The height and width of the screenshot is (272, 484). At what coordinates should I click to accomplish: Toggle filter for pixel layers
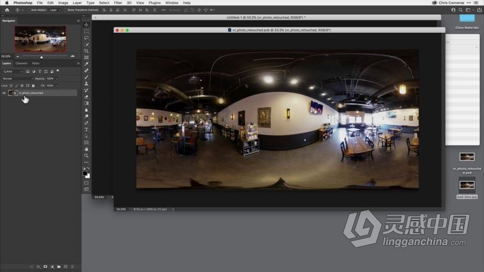point(27,71)
